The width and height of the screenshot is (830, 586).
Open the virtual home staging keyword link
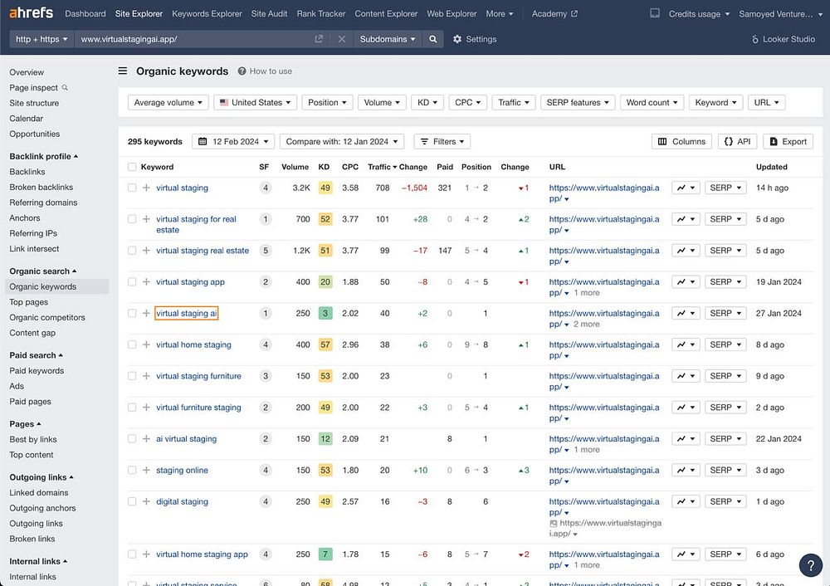point(193,345)
